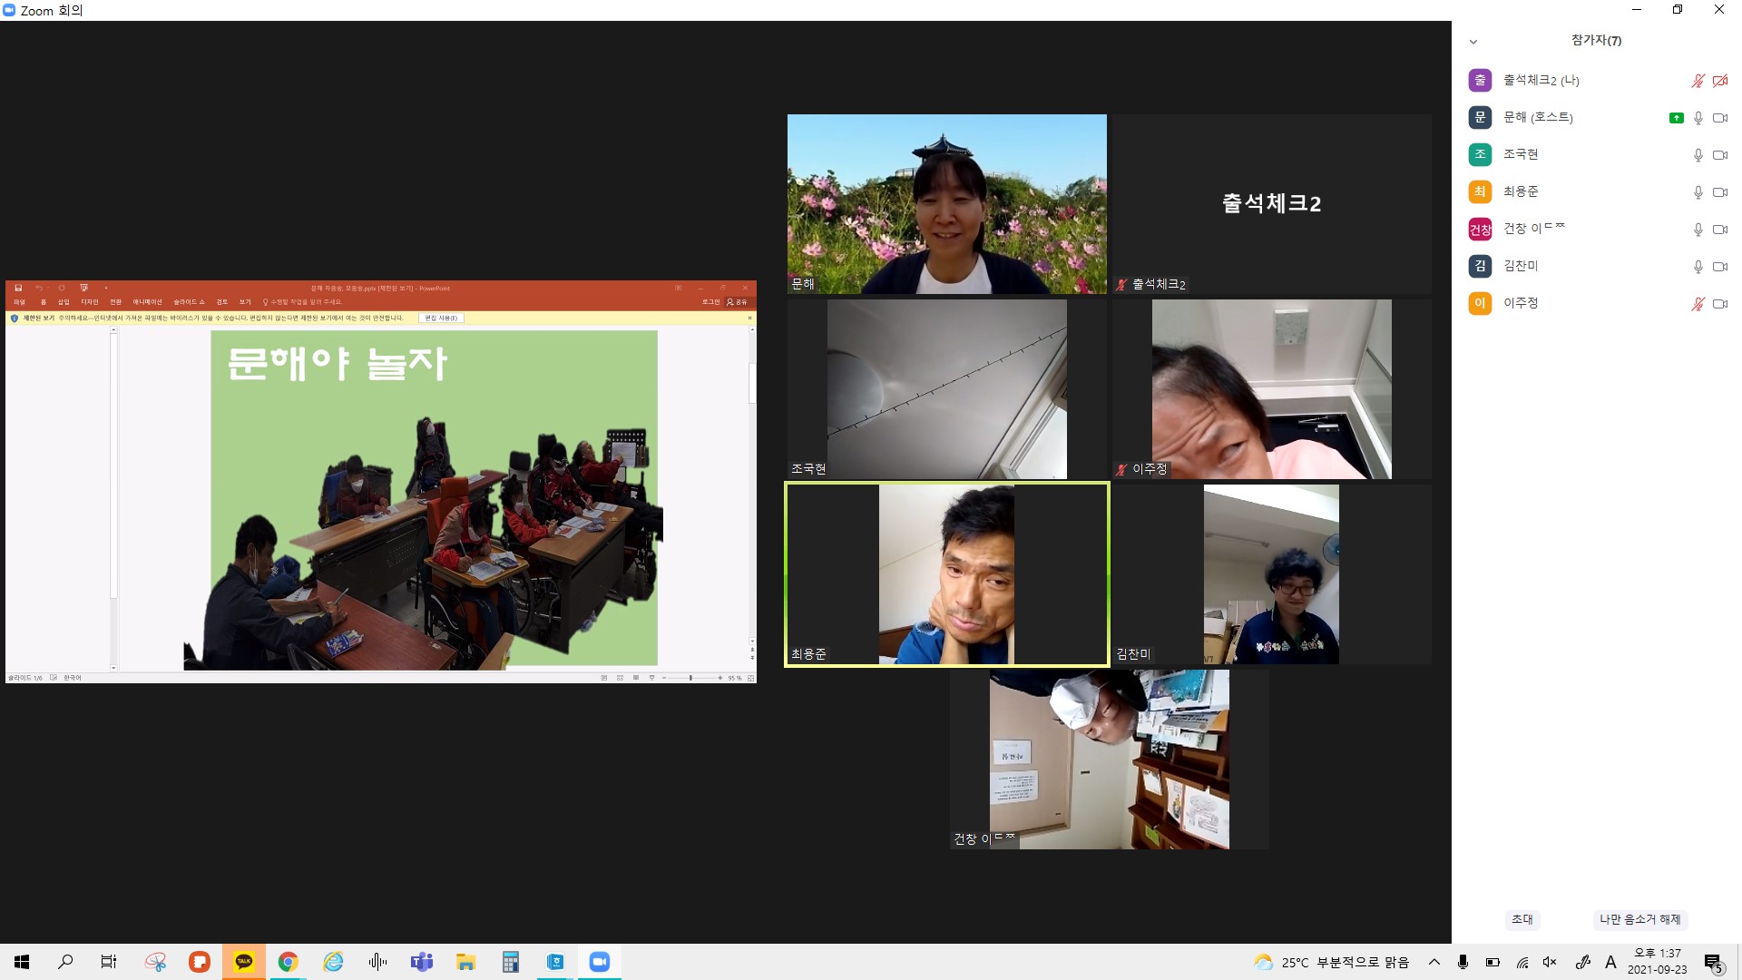This screenshot has width=1742, height=980.
Task: Open the Zoom icon in the taskbar
Action: 600,962
